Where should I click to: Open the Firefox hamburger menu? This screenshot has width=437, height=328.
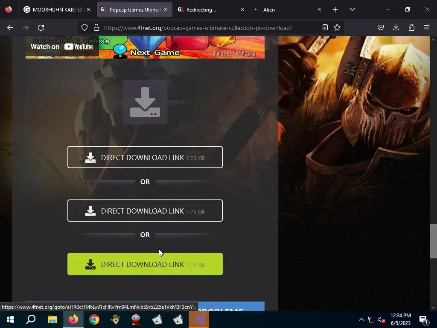tap(427, 28)
